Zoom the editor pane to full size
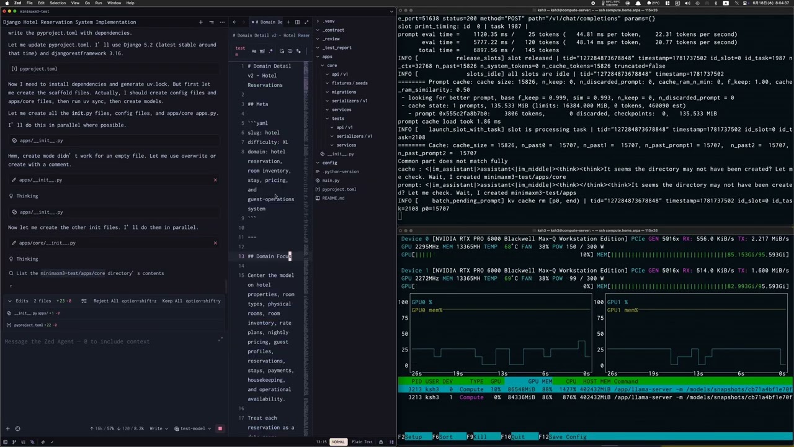This screenshot has height=447, width=794. pos(305,22)
